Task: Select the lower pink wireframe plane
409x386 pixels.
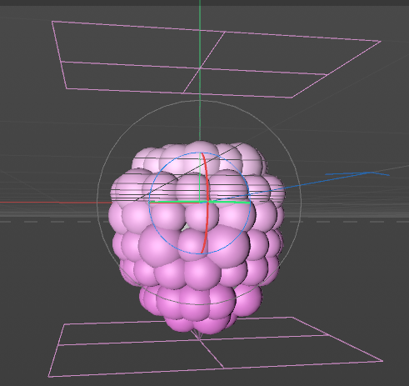Action: click(216, 347)
